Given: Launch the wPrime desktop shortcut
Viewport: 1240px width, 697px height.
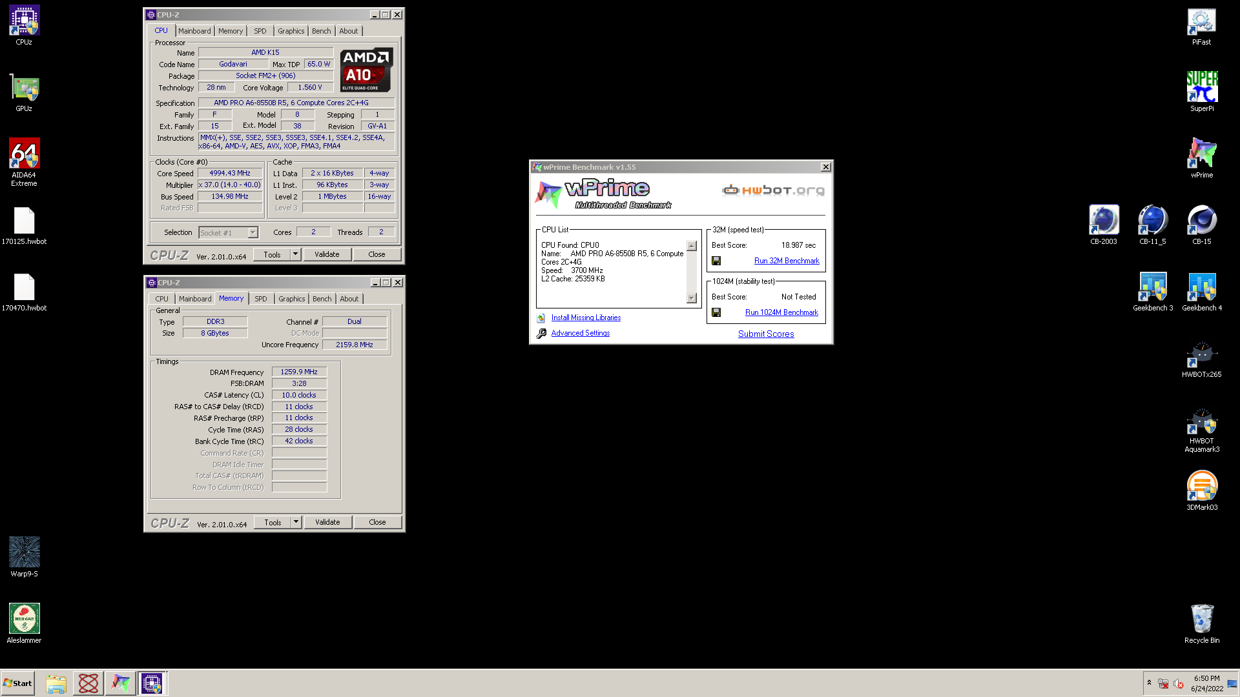Looking at the screenshot, I should tap(1201, 158).
